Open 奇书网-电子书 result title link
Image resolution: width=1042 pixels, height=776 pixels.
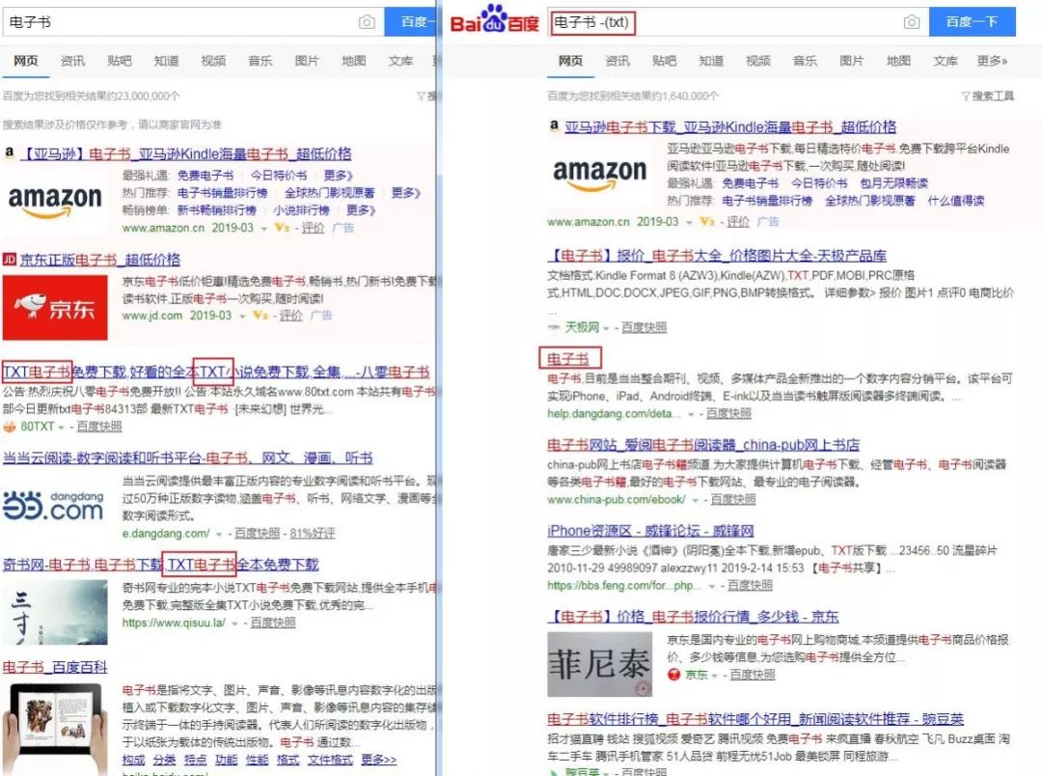tap(161, 565)
